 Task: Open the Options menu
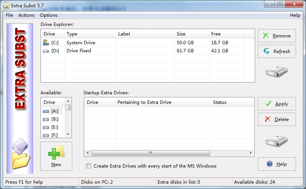pyautogui.click(x=49, y=15)
